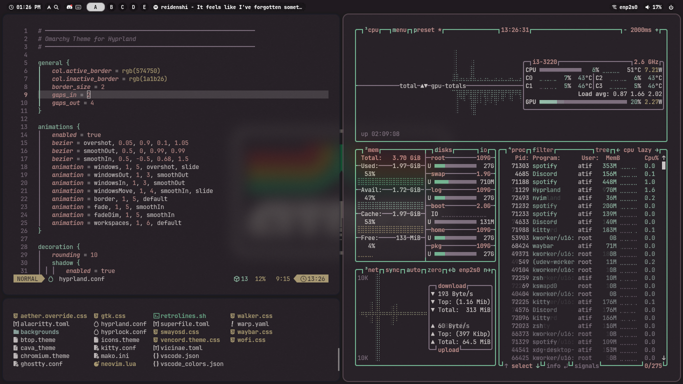Screen dimensions: 683x384
Task: Select the nvim process row pid 72493
Action: point(583,198)
